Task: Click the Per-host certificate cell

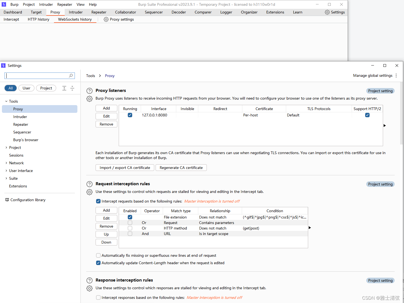Action: click(264, 115)
